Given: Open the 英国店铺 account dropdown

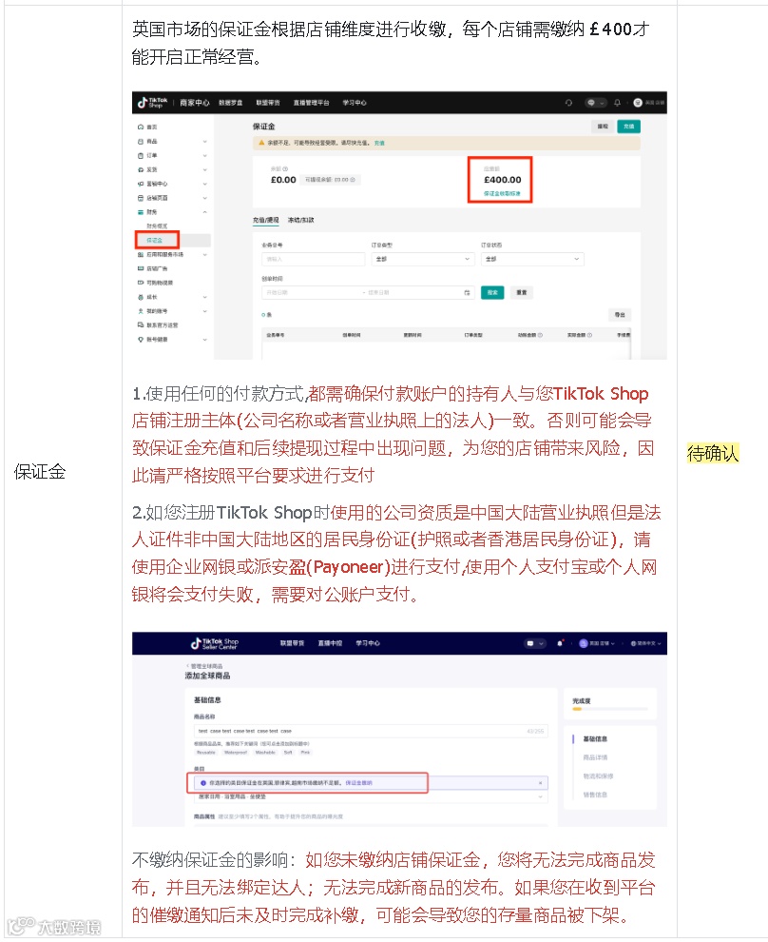Looking at the screenshot, I should point(597,643).
